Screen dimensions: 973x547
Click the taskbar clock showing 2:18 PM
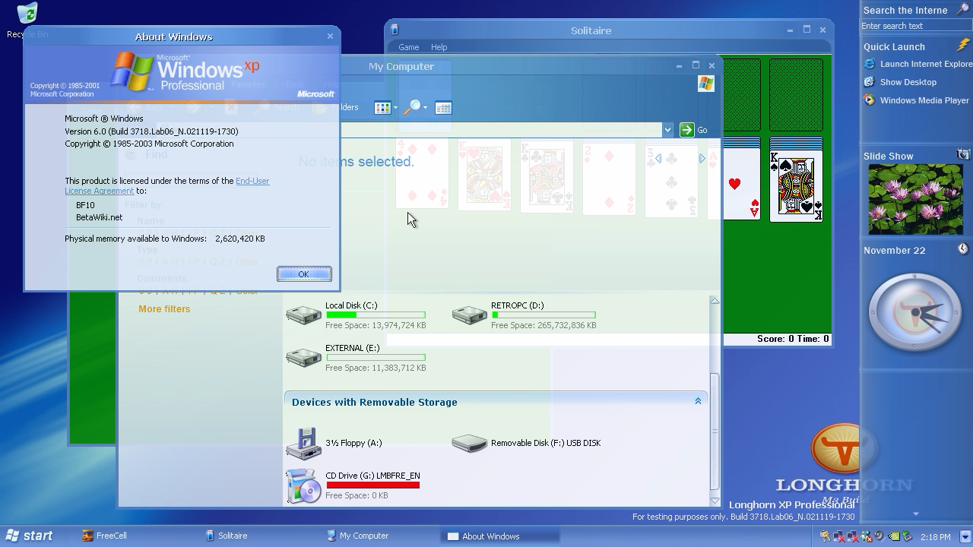(x=935, y=537)
